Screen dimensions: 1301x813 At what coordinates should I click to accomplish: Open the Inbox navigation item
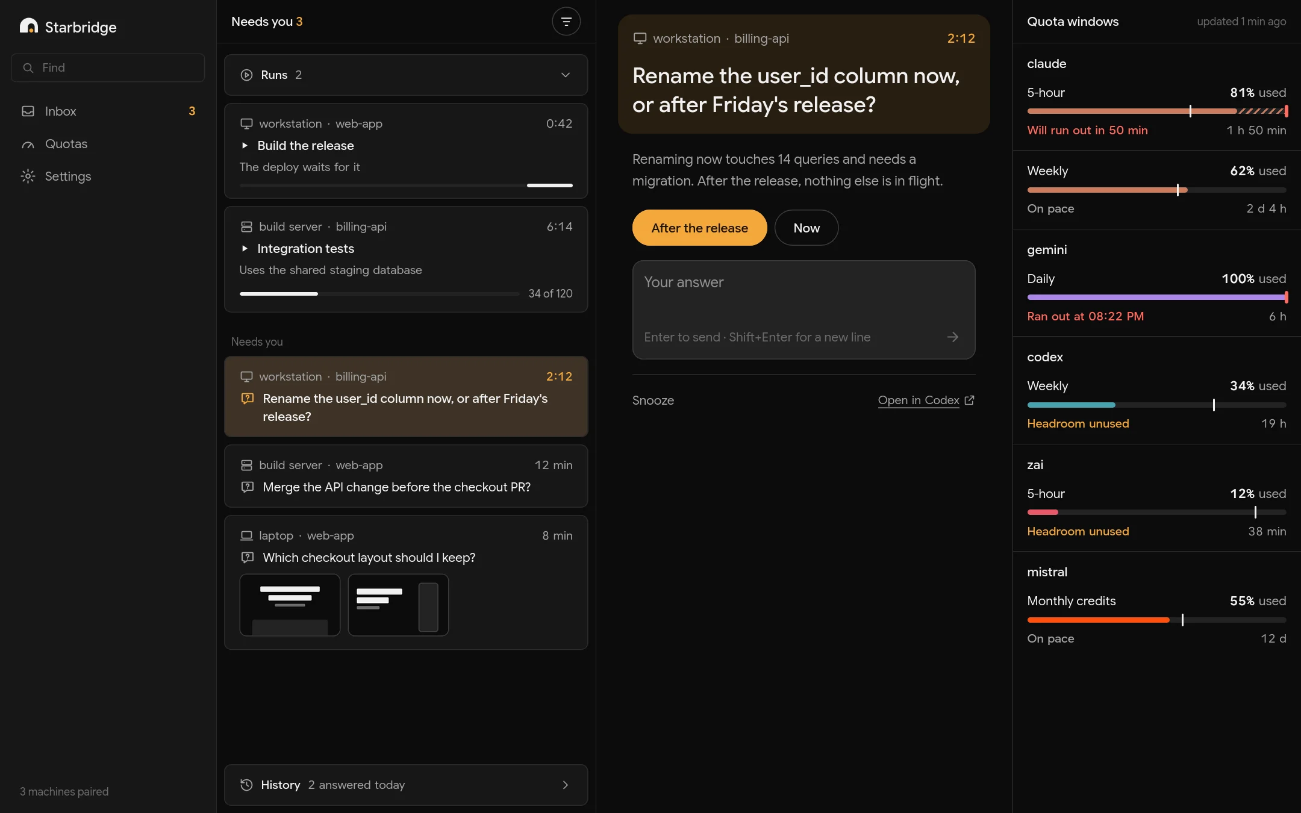[108, 111]
